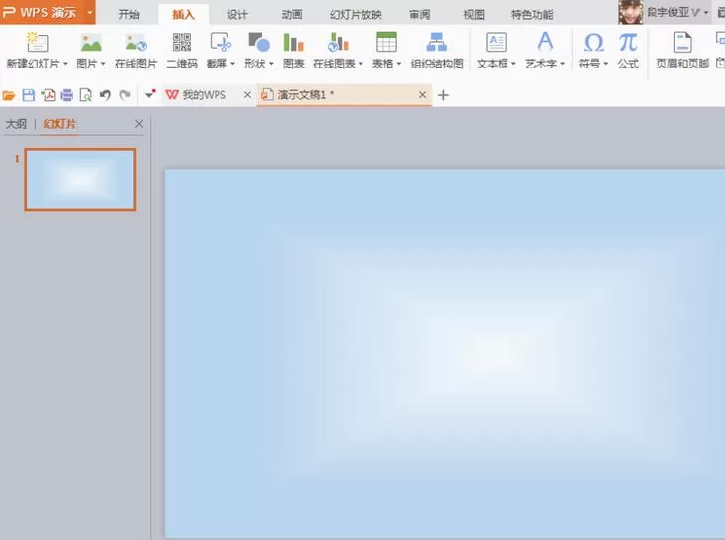725x540 pixels.
Task: Switch the side panel to 幻灯片 (Slides)
Action: [x=60, y=124]
